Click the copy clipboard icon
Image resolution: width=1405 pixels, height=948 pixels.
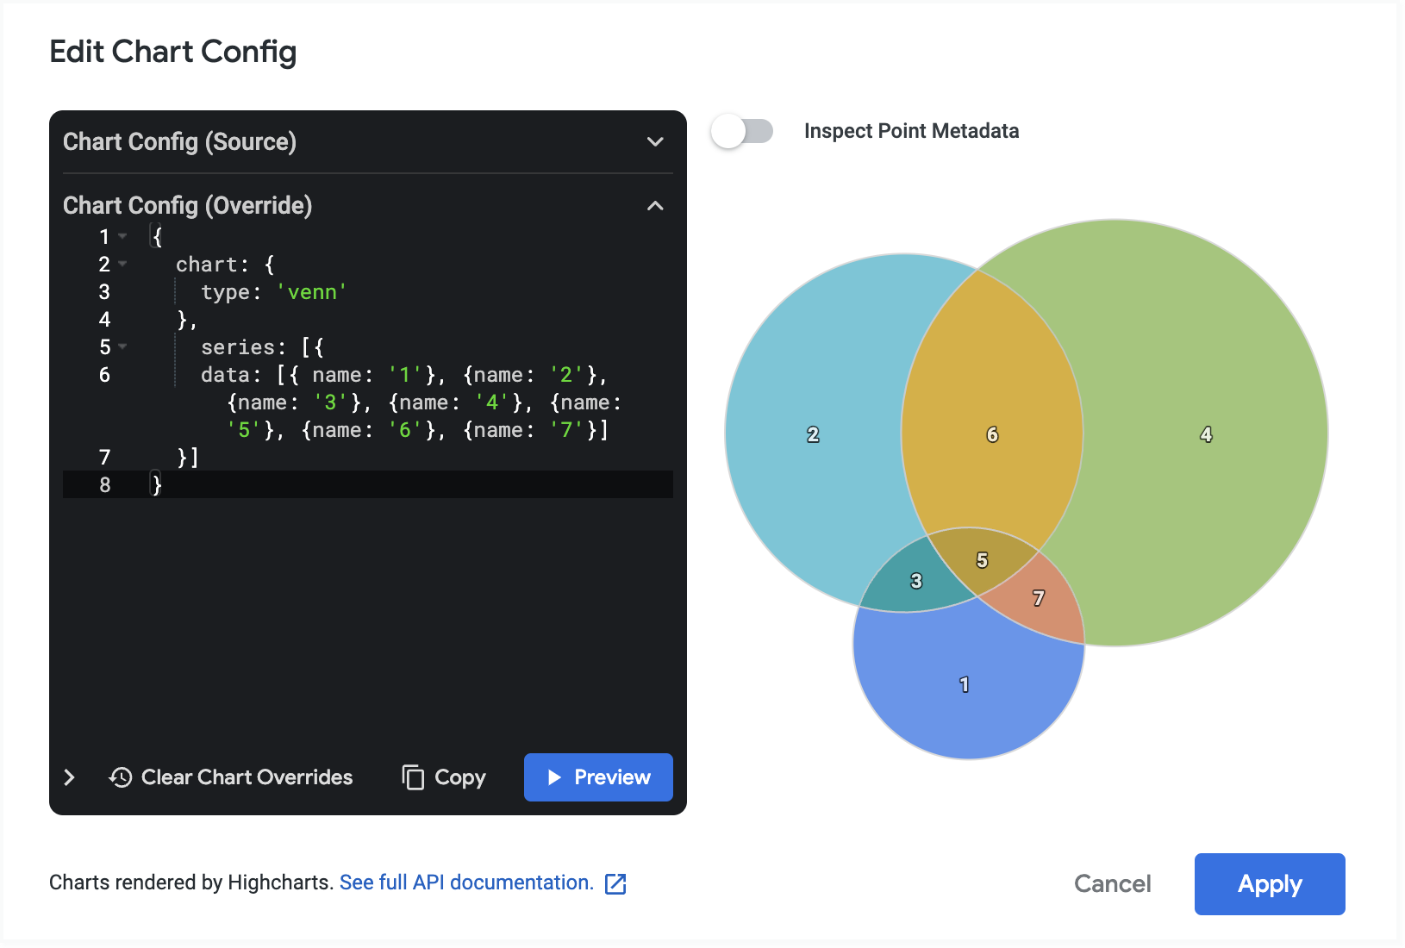pos(413,777)
